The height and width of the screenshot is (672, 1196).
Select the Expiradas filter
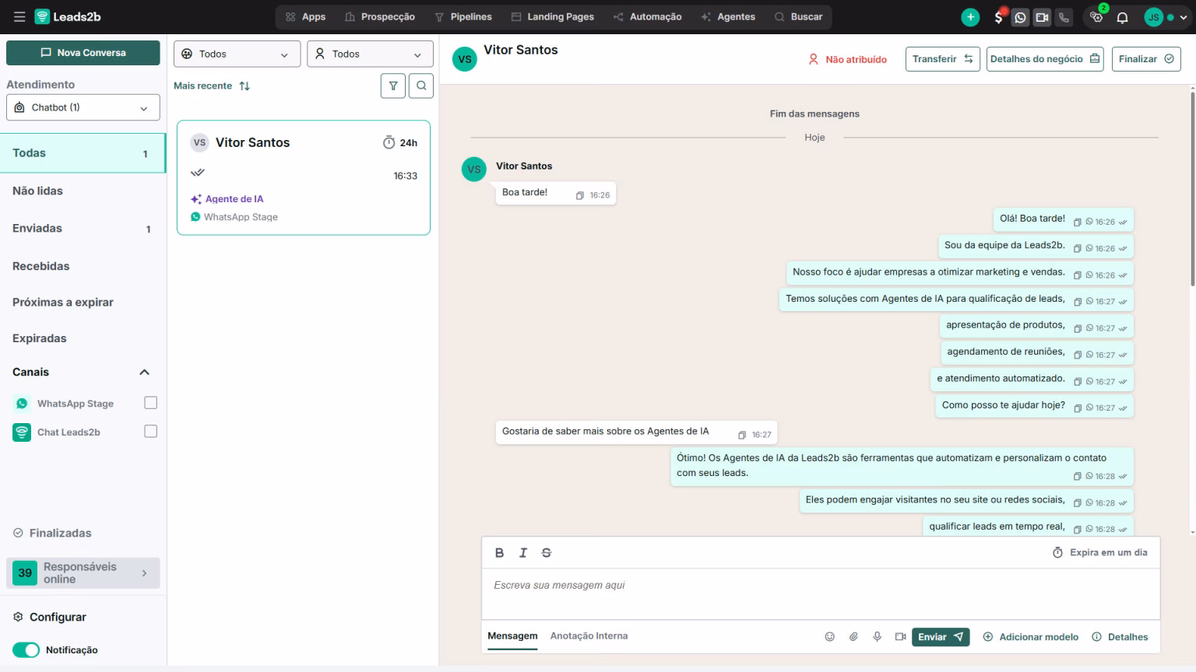tap(83, 338)
